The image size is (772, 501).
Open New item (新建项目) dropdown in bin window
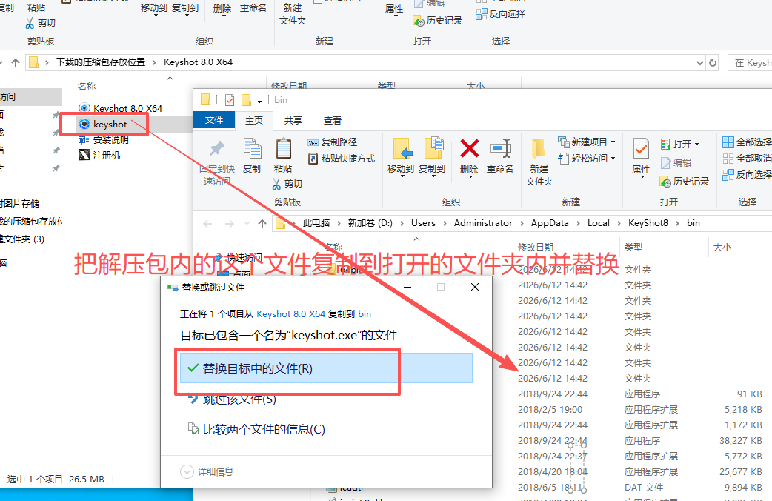tap(586, 142)
